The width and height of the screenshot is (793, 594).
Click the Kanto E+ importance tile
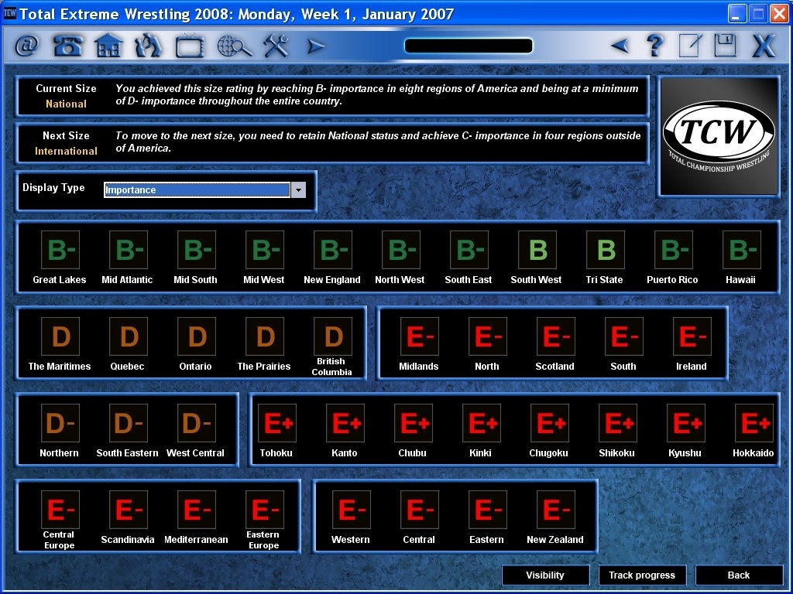345,424
